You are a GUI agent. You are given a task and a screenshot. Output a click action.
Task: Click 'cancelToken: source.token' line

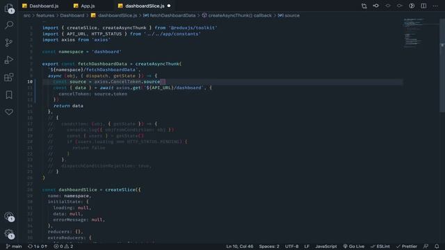(x=93, y=94)
